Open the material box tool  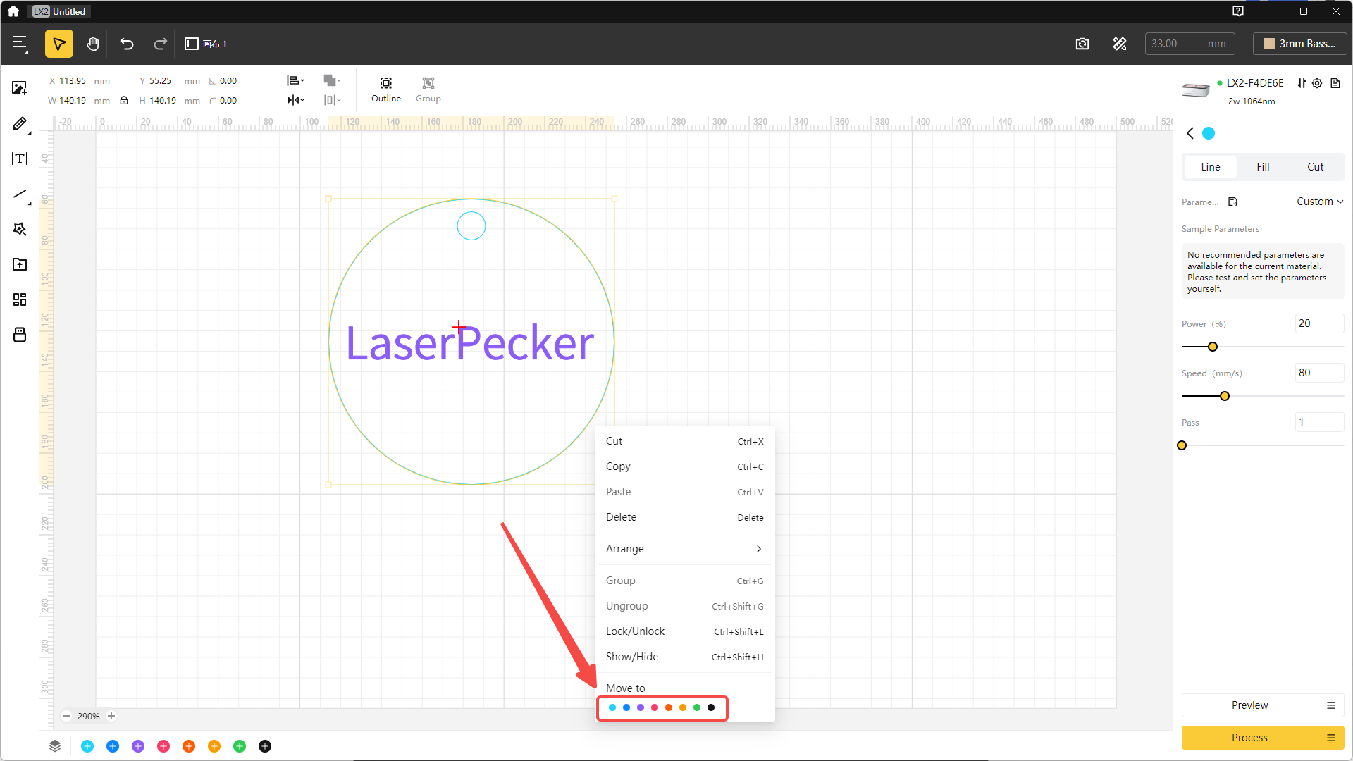tap(20, 335)
